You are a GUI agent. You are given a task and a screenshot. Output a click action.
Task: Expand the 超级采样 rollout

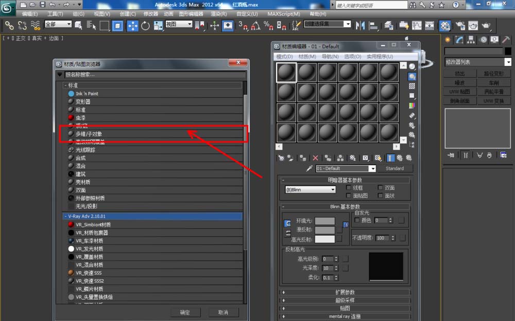pos(345,300)
